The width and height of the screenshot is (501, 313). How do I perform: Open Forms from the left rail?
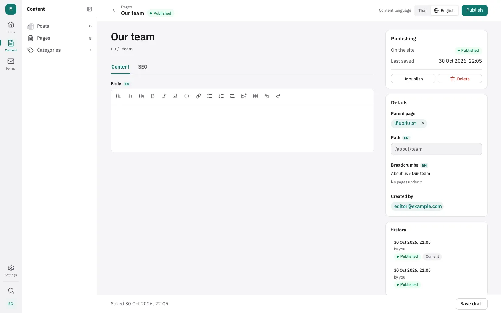coord(11,64)
